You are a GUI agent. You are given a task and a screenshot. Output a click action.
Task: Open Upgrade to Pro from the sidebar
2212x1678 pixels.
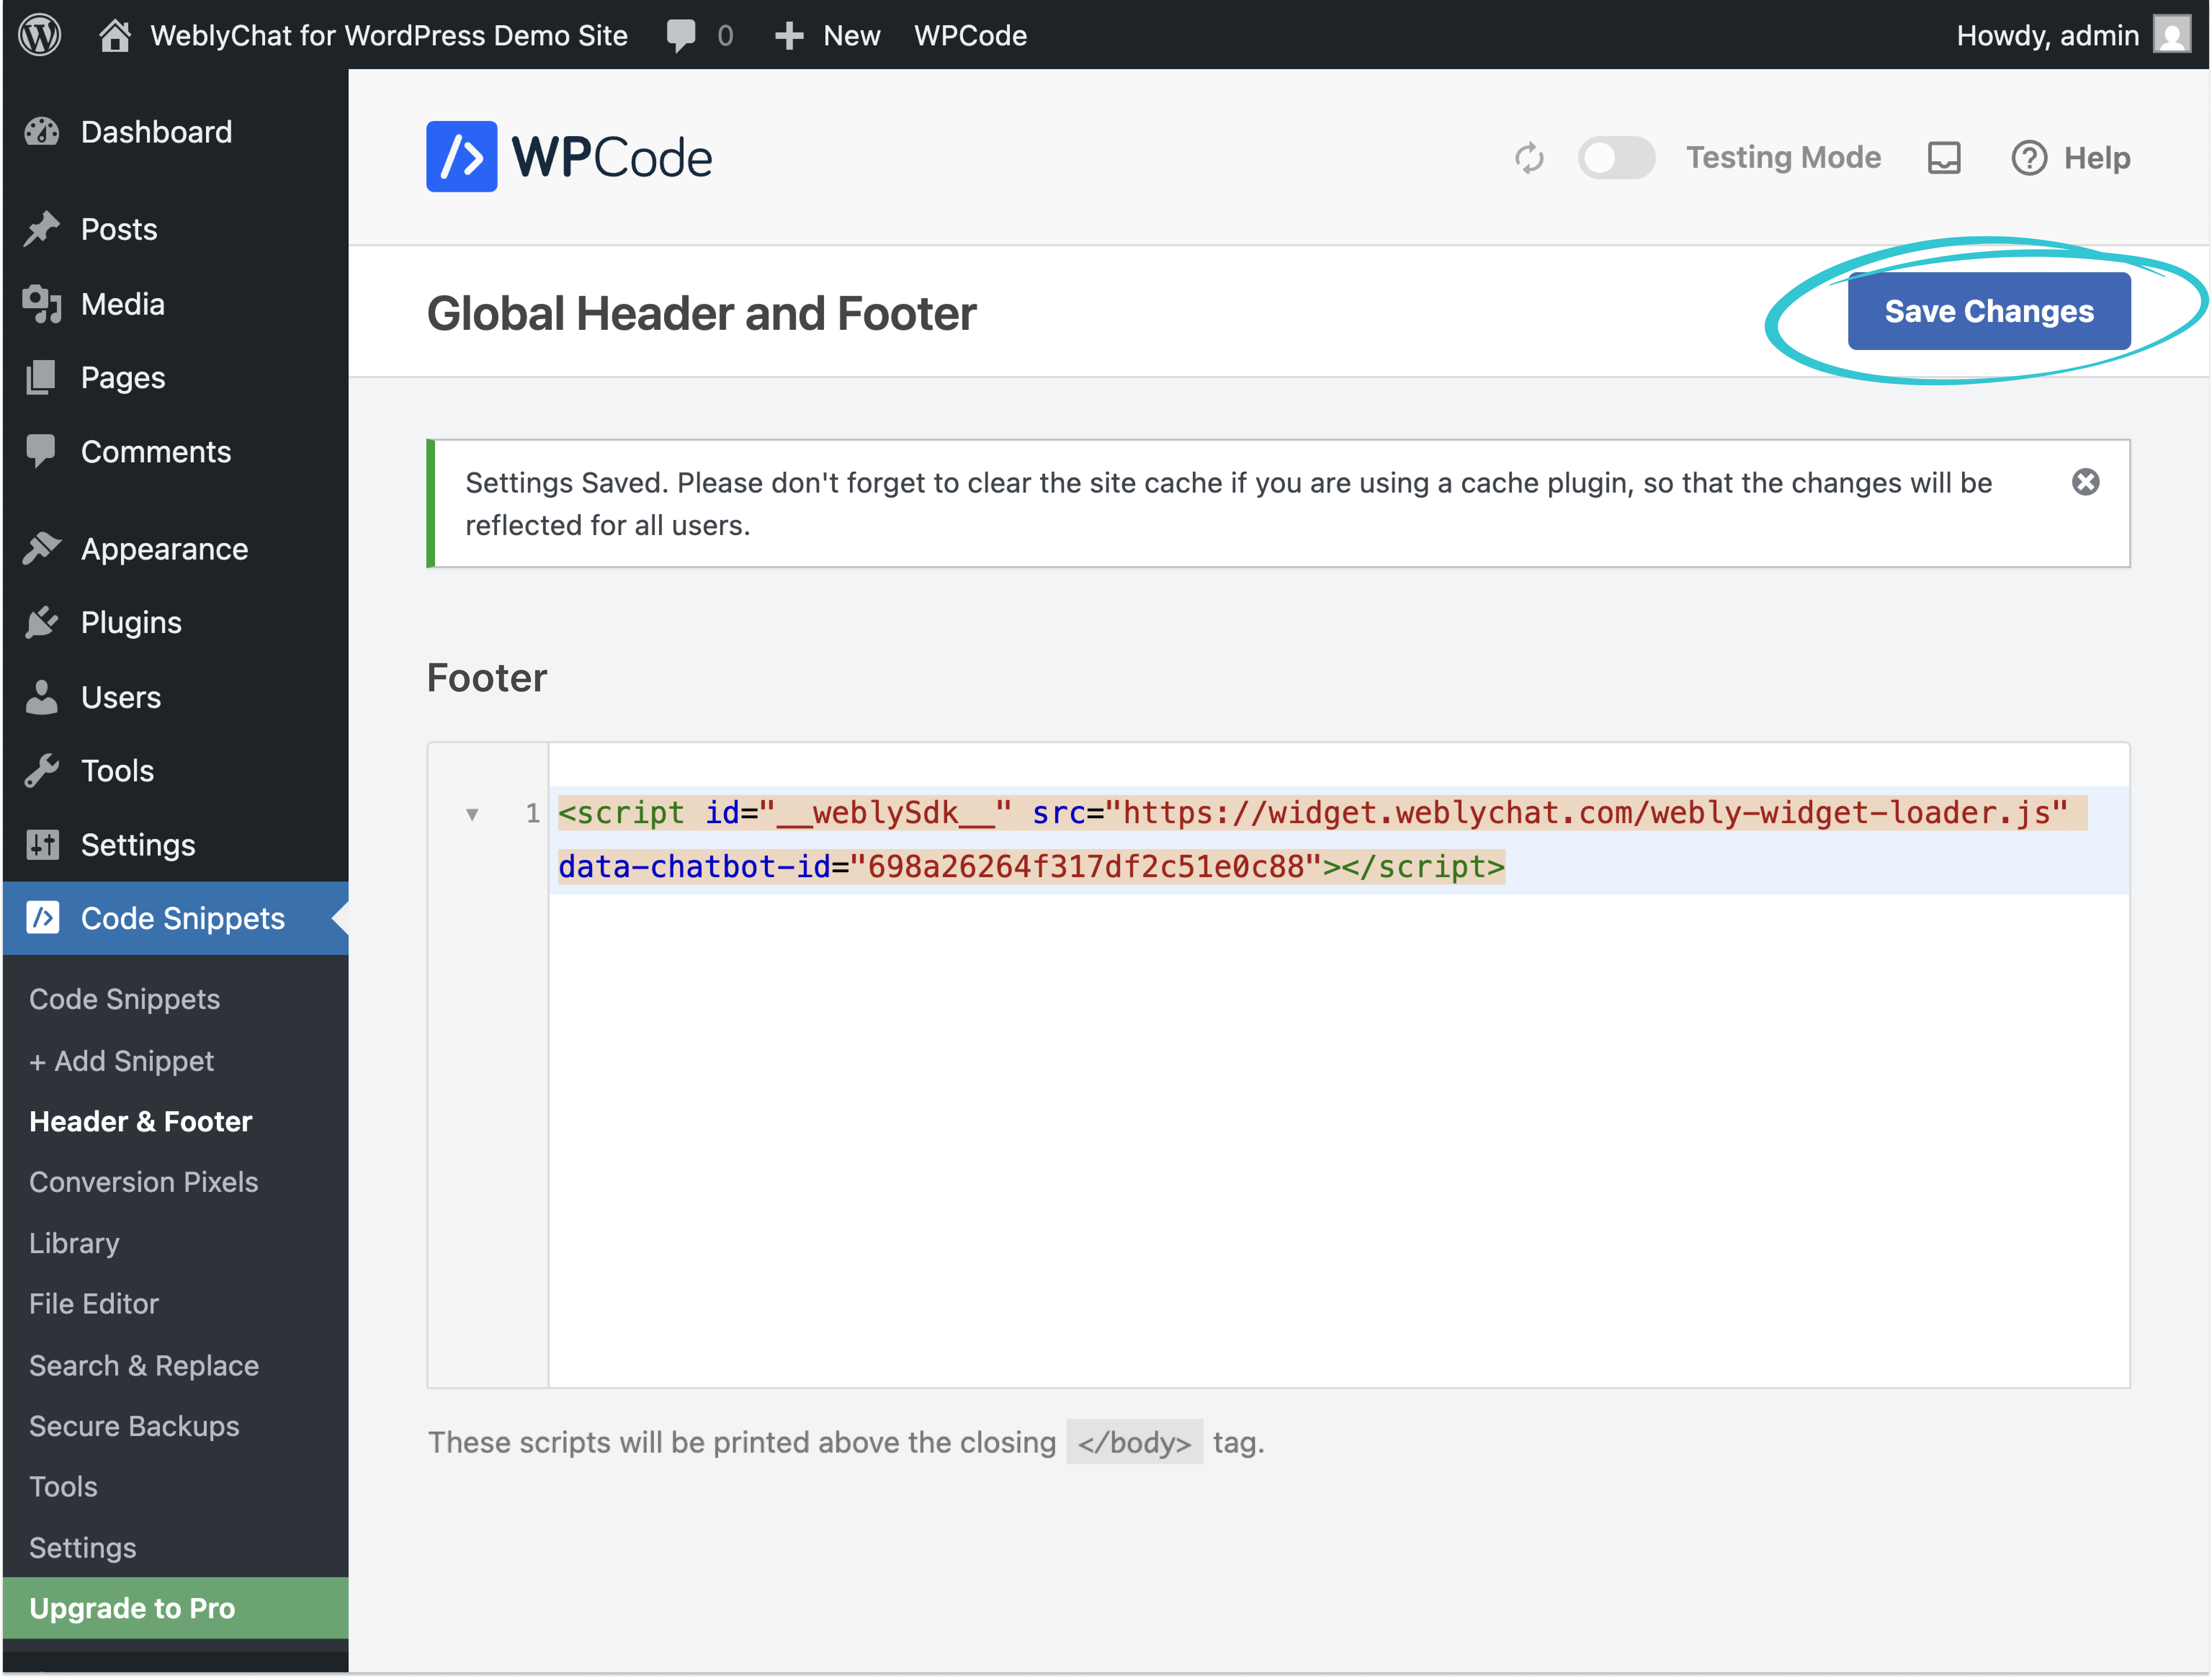132,1608
